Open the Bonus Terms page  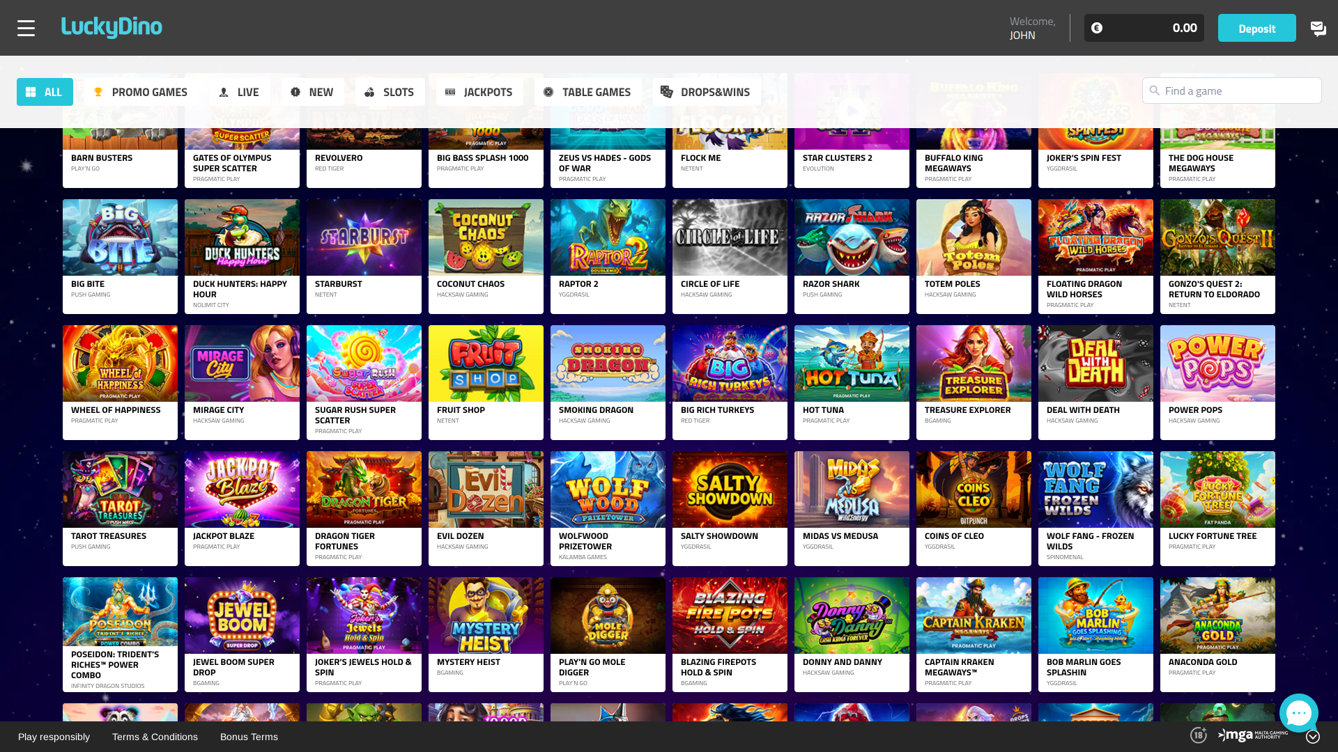(x=248, y=736)
